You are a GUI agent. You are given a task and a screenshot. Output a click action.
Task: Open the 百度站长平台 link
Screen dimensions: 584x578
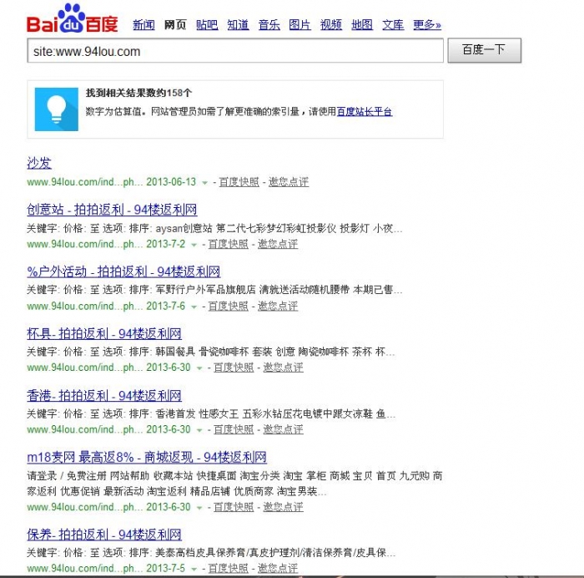[365, 111]
